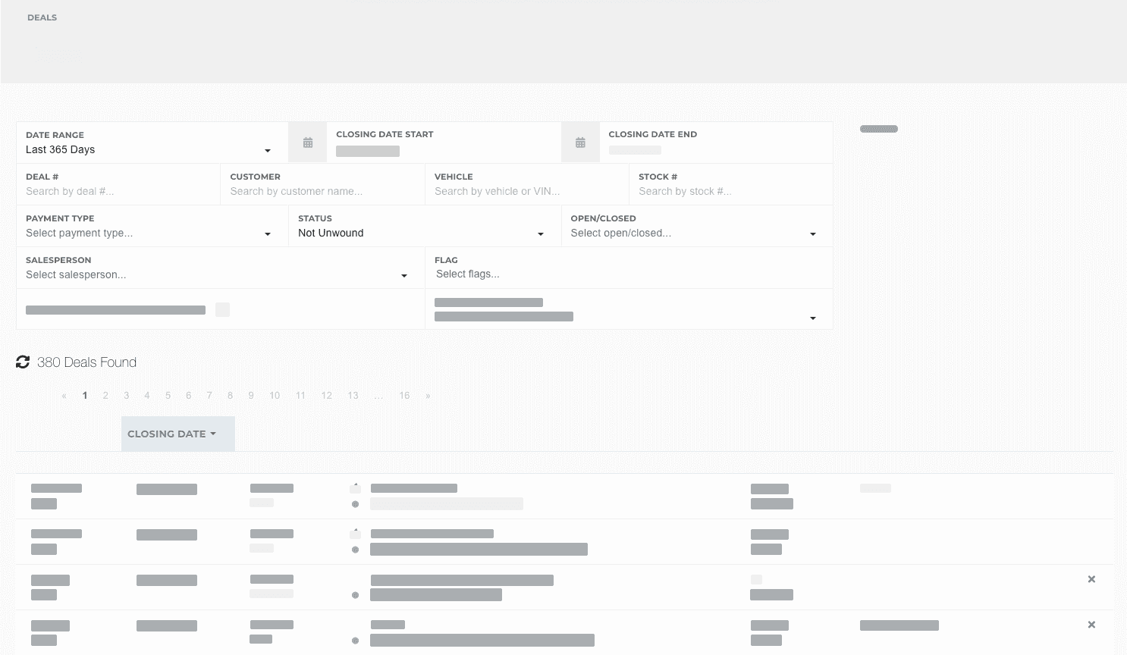Go to page 2 of deals

[x=105, y=396]
